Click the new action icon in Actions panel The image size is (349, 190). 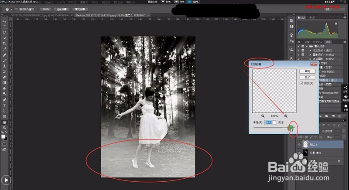click(333, 116)
